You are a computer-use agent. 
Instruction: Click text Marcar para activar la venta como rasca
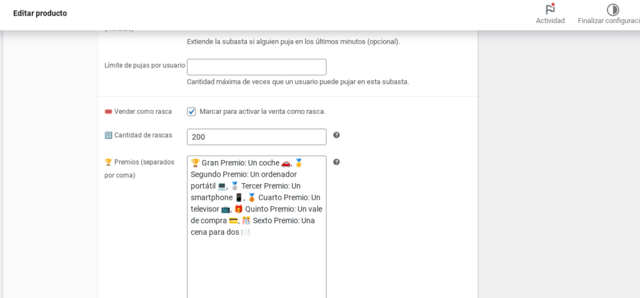262,111
